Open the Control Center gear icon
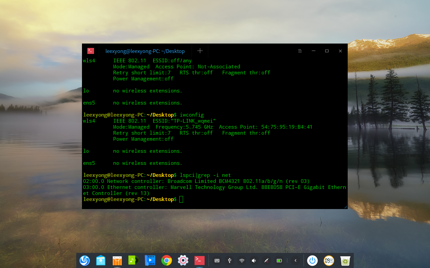 [183, 260]
